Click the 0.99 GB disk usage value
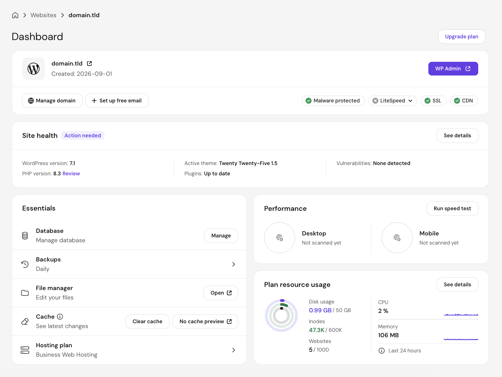This screenshot has height=377, width=502. click(x=320, y=310)
